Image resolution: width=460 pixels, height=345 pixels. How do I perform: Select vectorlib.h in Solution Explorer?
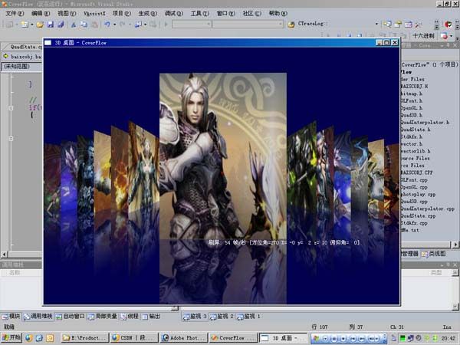(416, 151)
